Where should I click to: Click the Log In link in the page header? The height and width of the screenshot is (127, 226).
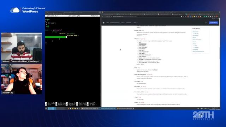coord(218,19)
